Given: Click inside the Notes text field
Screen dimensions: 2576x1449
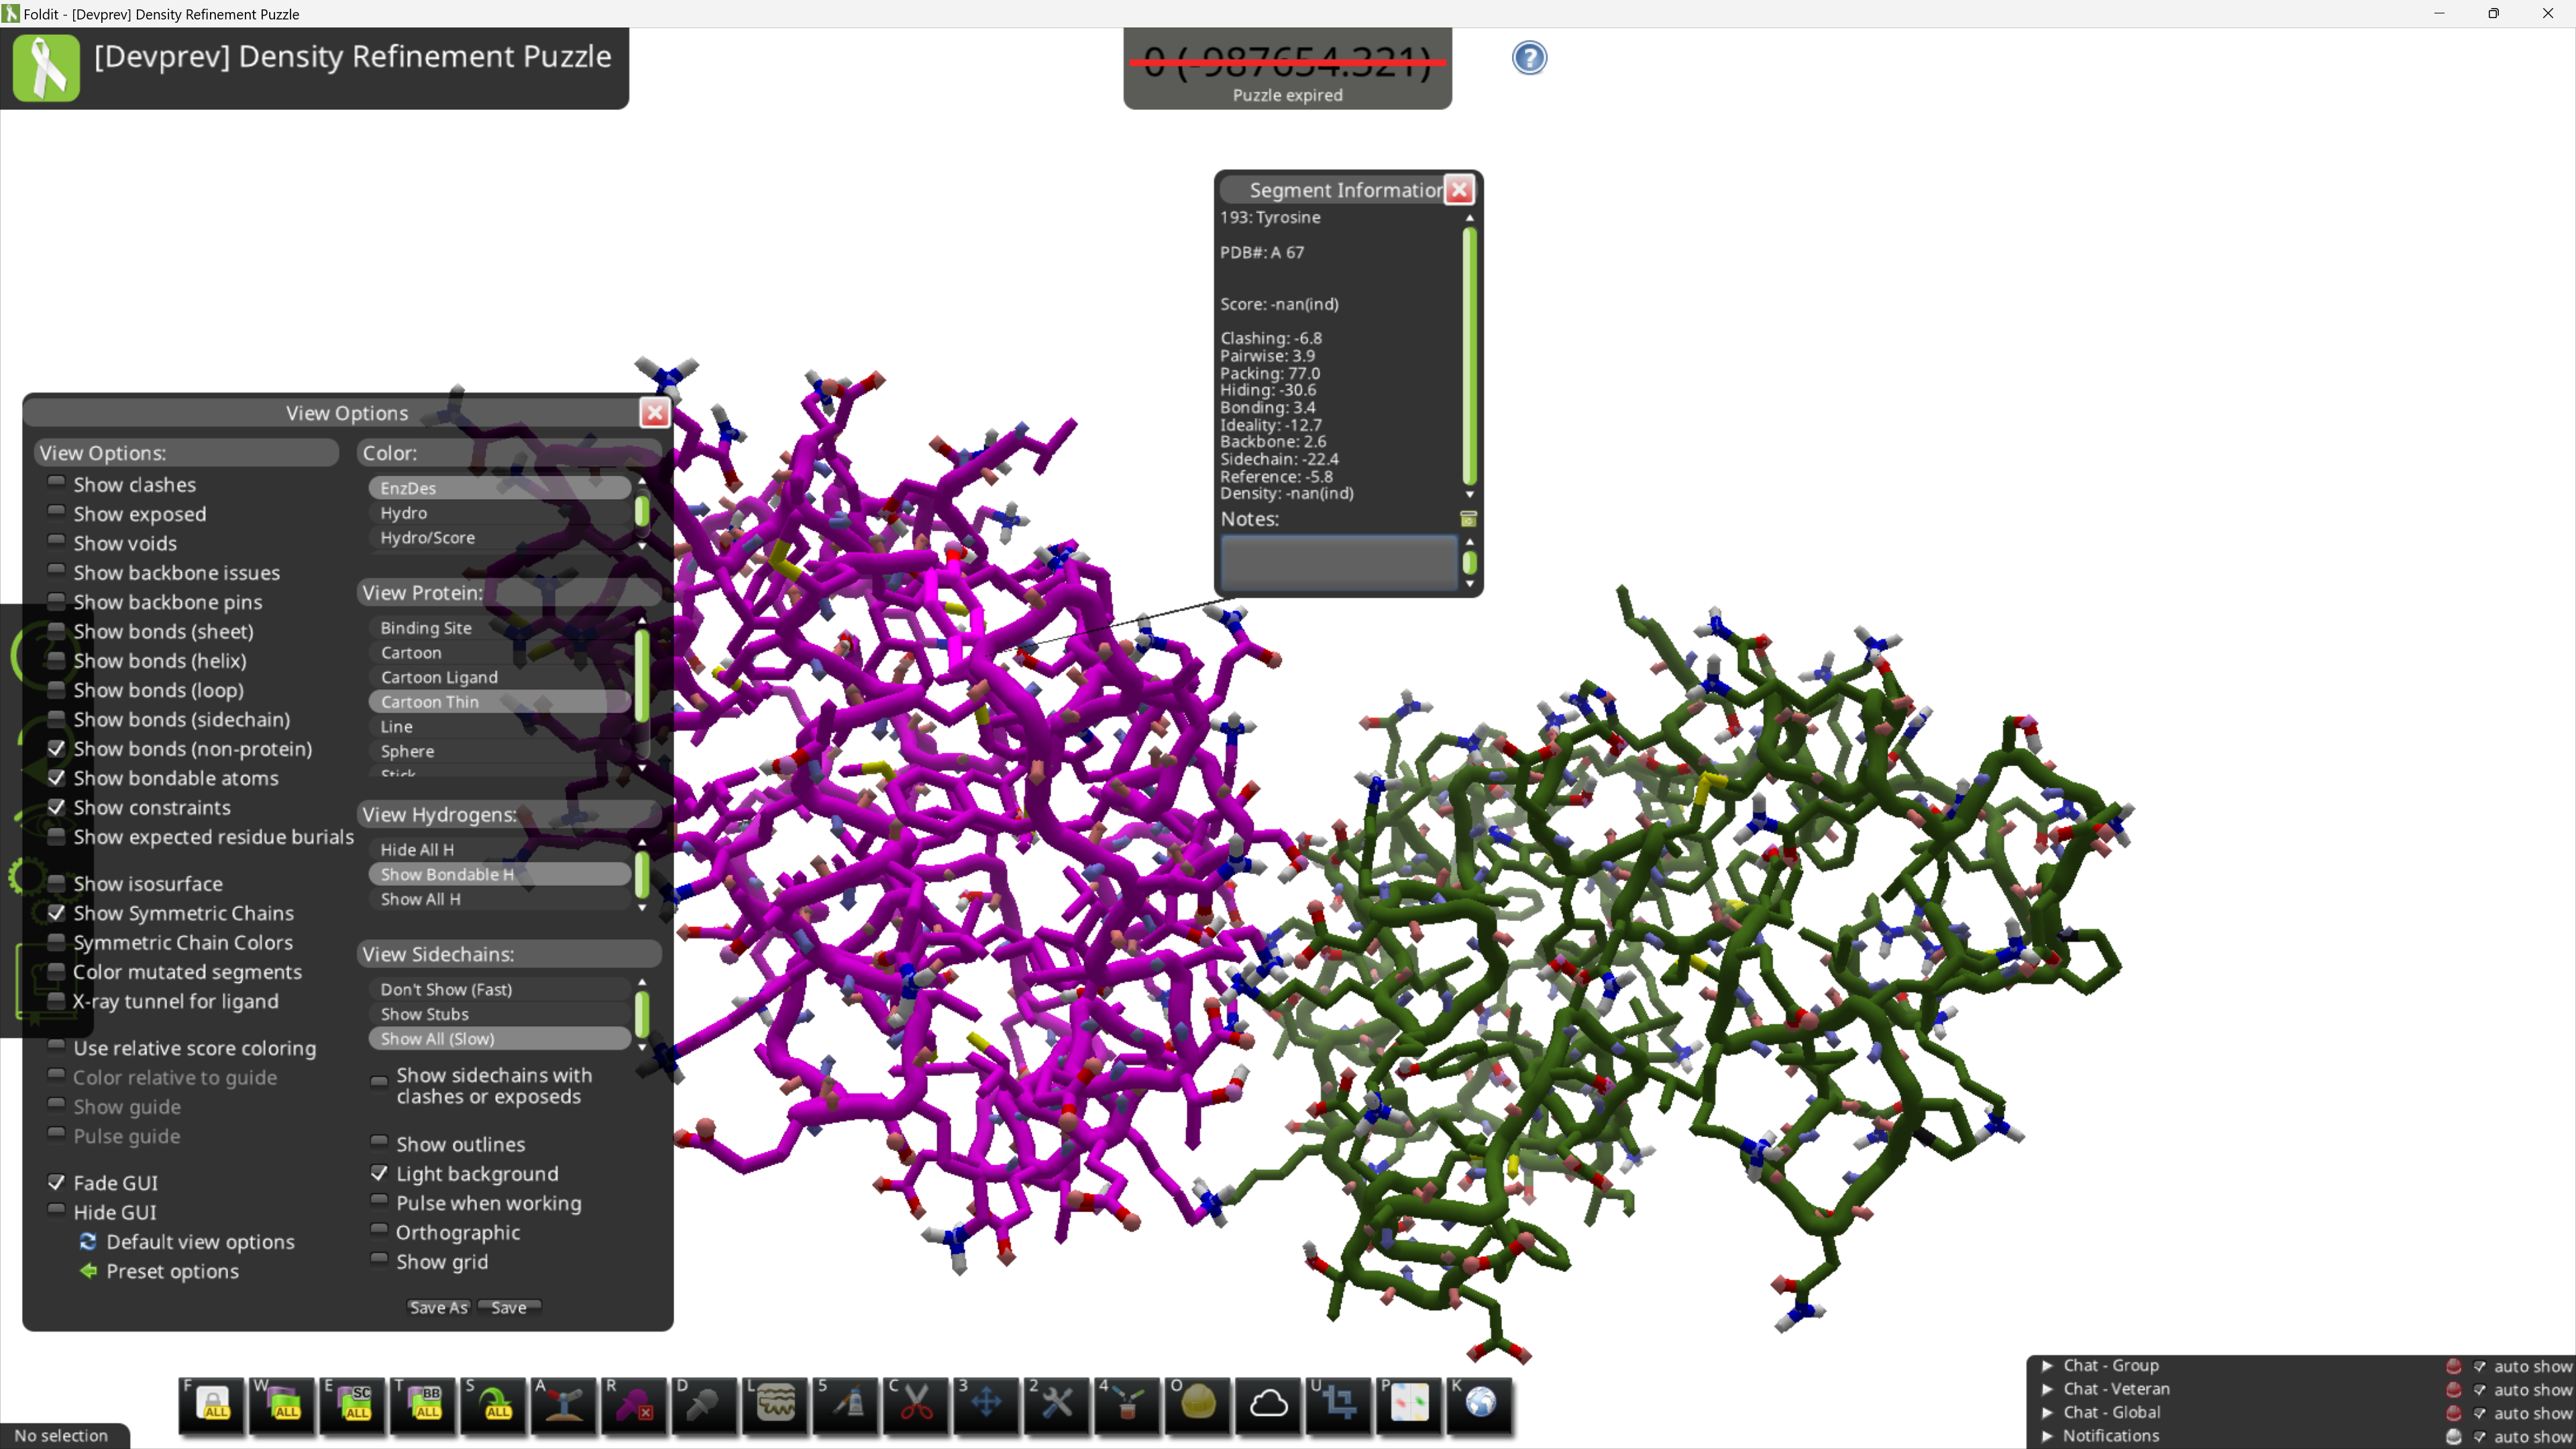Looking at the screenshot, I should 1337,562.
